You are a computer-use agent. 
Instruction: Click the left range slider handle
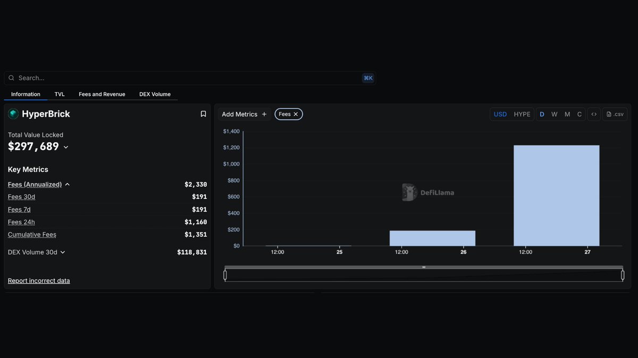tap(225, 275)
